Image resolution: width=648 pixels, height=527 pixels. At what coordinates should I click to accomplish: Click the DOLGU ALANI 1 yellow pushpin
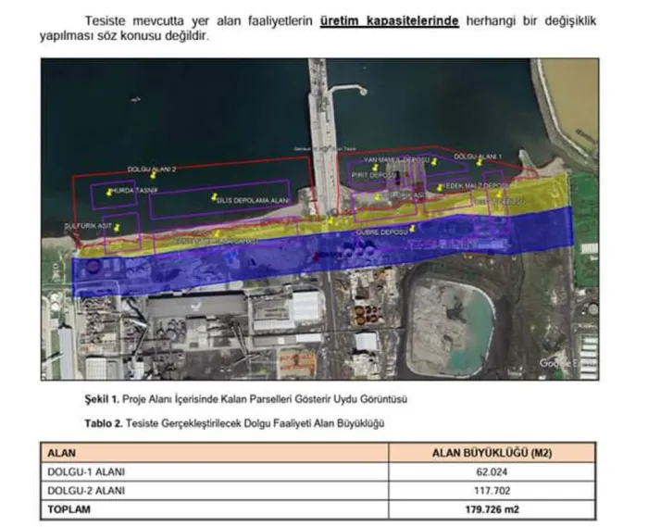479,162
